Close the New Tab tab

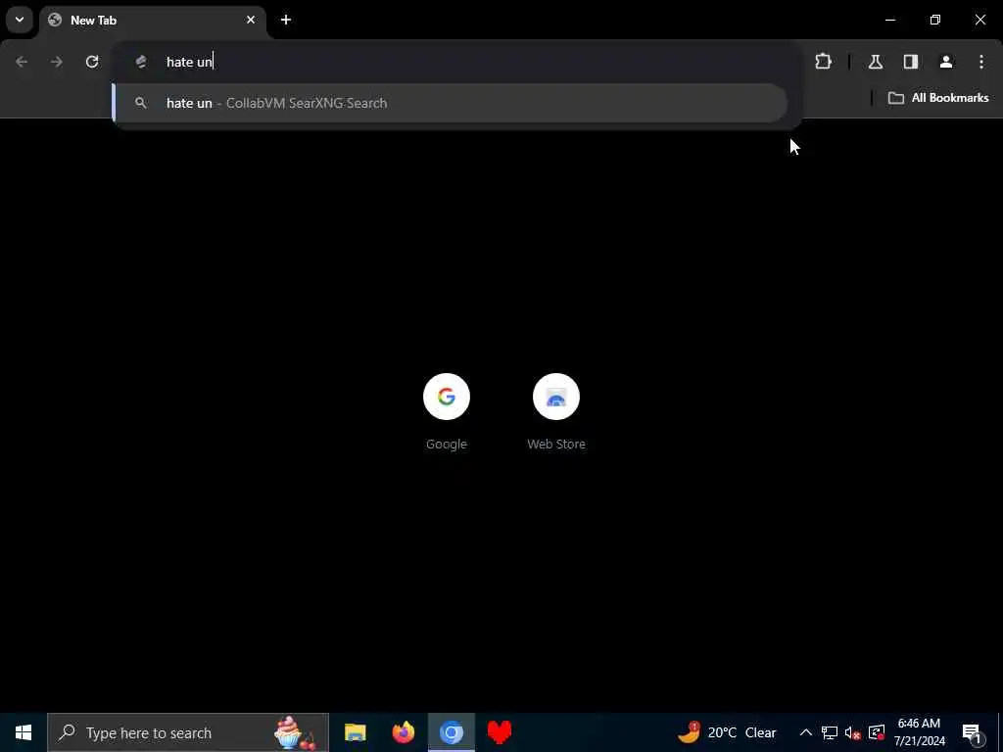[x=251, y=20]
